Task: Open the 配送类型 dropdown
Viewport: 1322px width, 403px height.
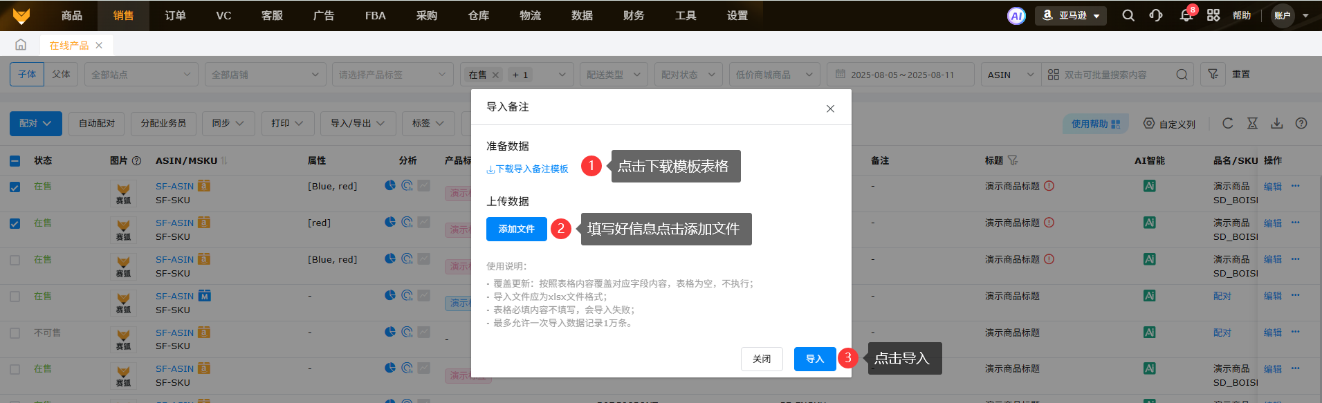Action: 614,74
